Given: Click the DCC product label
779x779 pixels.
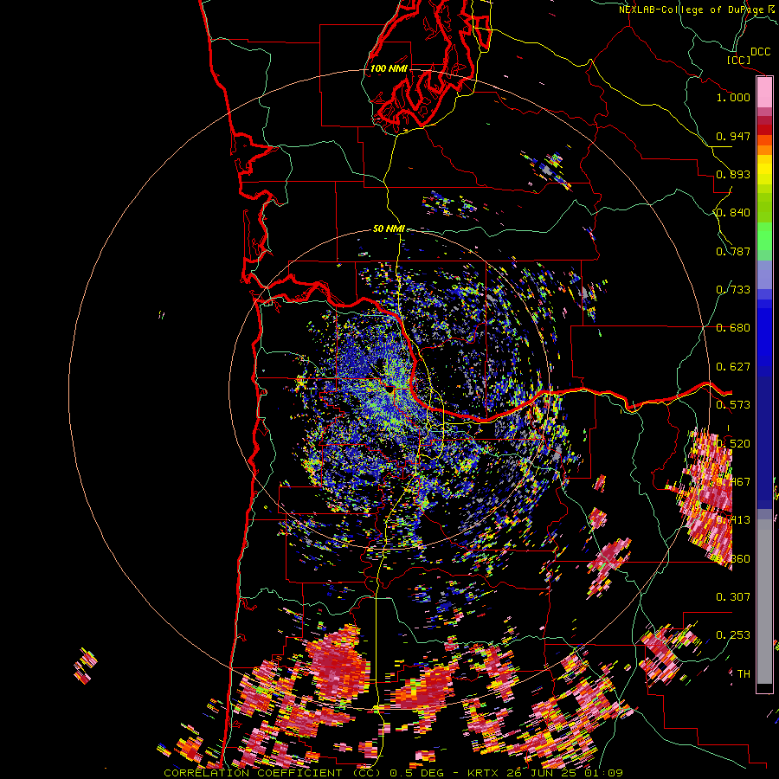Looking at the screenshot, I should 760,52.
